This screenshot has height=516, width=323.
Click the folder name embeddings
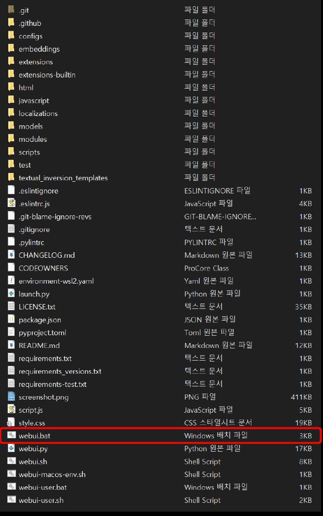click(x=39, y=49)
